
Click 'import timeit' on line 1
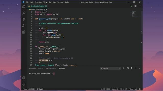point(41,12)
